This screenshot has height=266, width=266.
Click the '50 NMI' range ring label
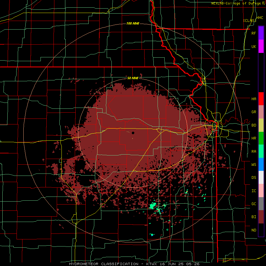coord(133,78)
